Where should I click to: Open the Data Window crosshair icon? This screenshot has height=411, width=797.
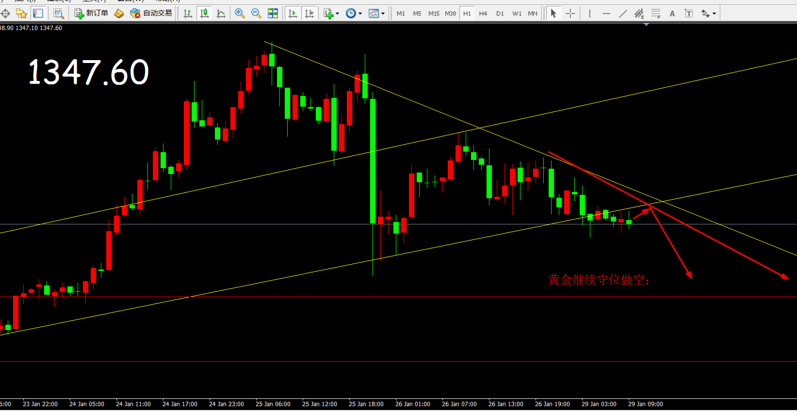5,14
